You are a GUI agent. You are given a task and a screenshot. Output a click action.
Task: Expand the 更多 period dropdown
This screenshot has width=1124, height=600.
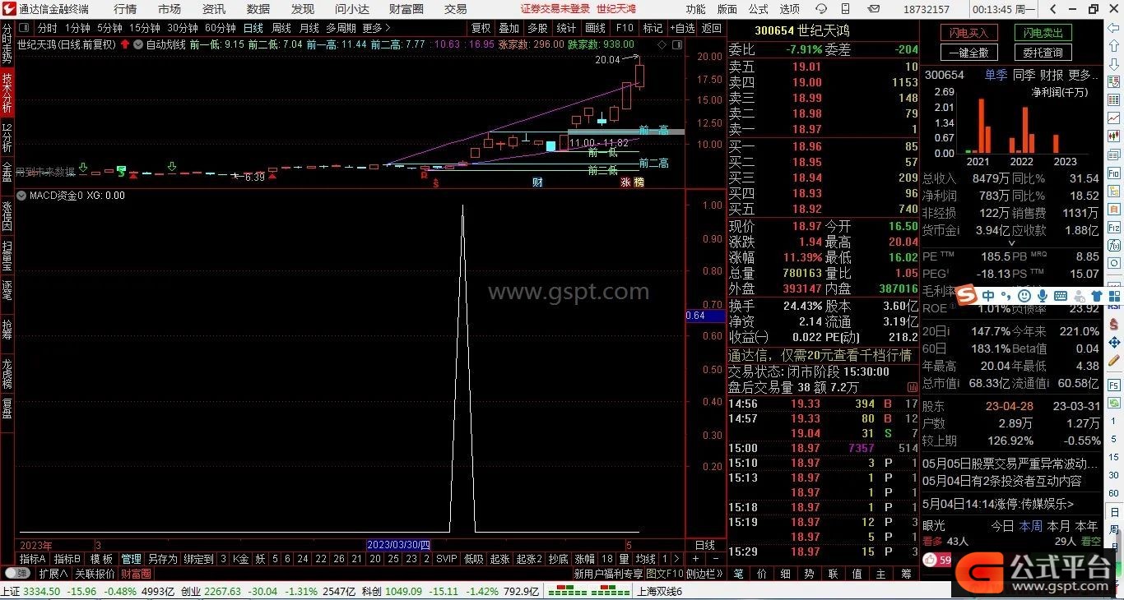(x=376, y=27)
